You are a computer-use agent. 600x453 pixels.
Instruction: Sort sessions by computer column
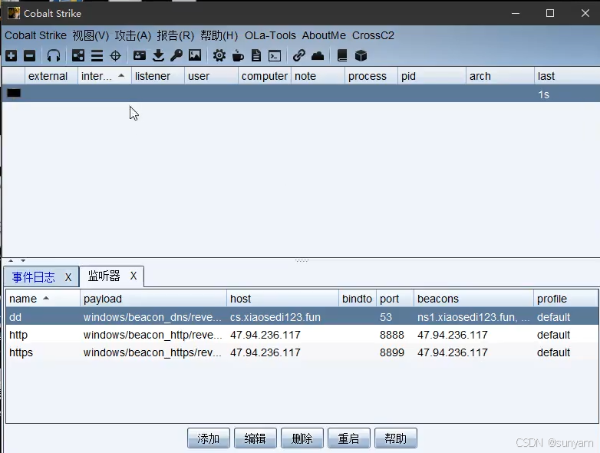pyautogui.click(x=265, y=76)
